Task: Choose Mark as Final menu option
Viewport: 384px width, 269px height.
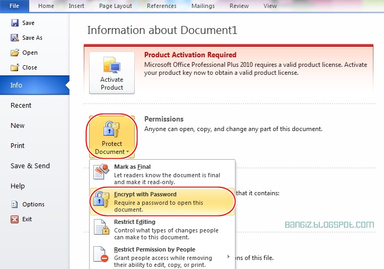Action: click(x=162, y=173)
